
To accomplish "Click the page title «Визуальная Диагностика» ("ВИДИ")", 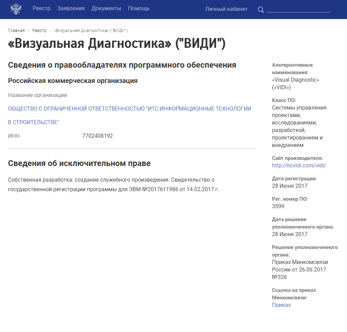I will 117,43.
